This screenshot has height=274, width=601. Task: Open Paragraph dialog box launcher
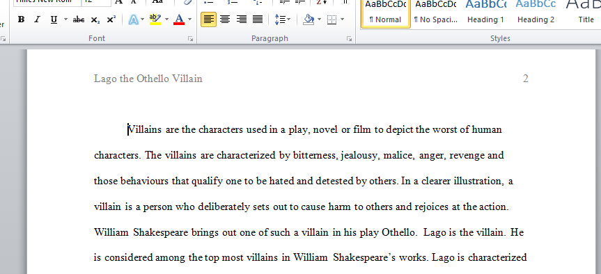click(x=349, y=39)
